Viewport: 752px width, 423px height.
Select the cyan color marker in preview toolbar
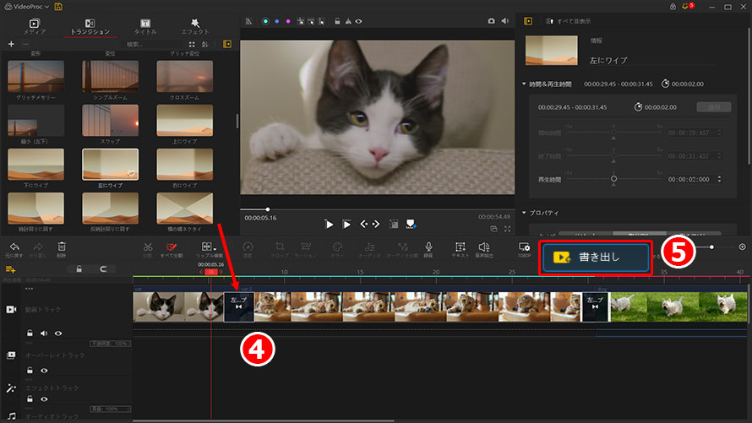265,21
